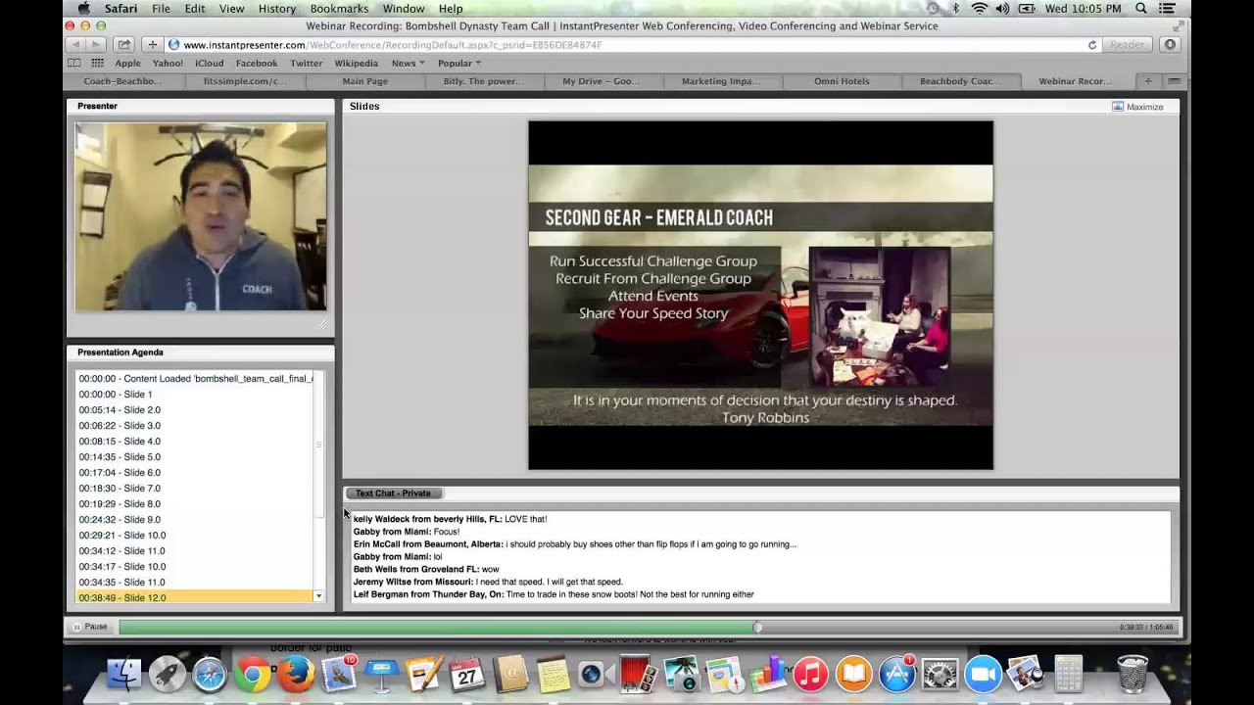The image size is (1254, 705).
Task: Jump to Slide 2.0 at 00:05:14
Action: (120, 410)
